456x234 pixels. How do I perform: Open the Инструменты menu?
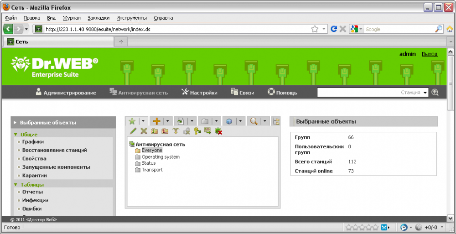click(x=131, y=18)
